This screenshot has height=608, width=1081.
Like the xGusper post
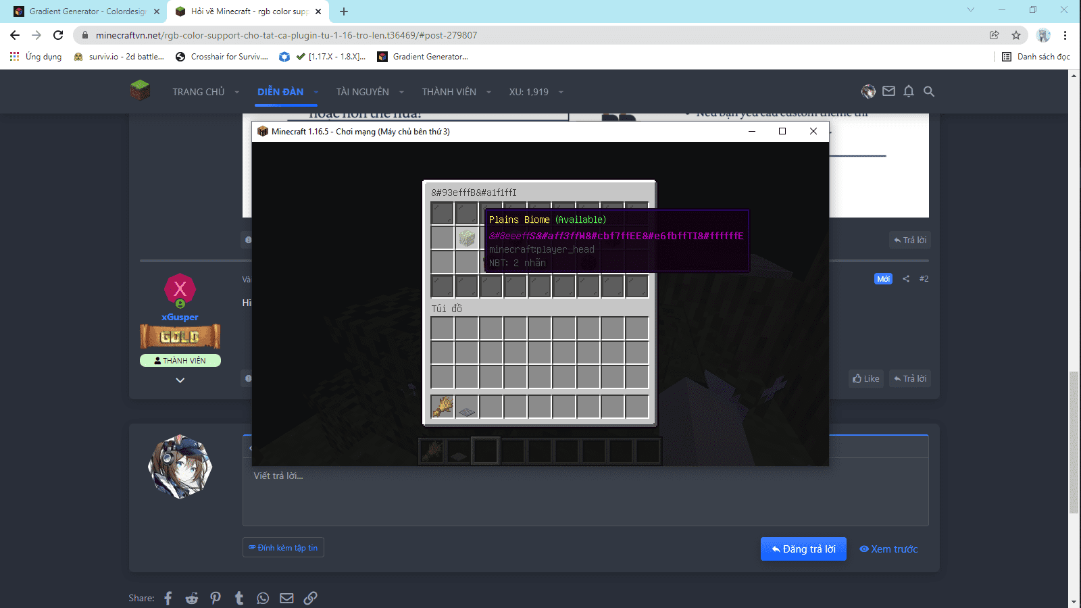pos(866,378)
